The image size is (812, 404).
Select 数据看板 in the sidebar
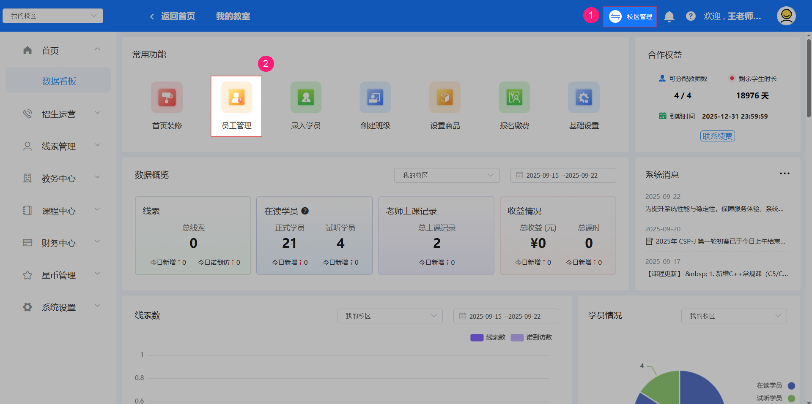59,81
